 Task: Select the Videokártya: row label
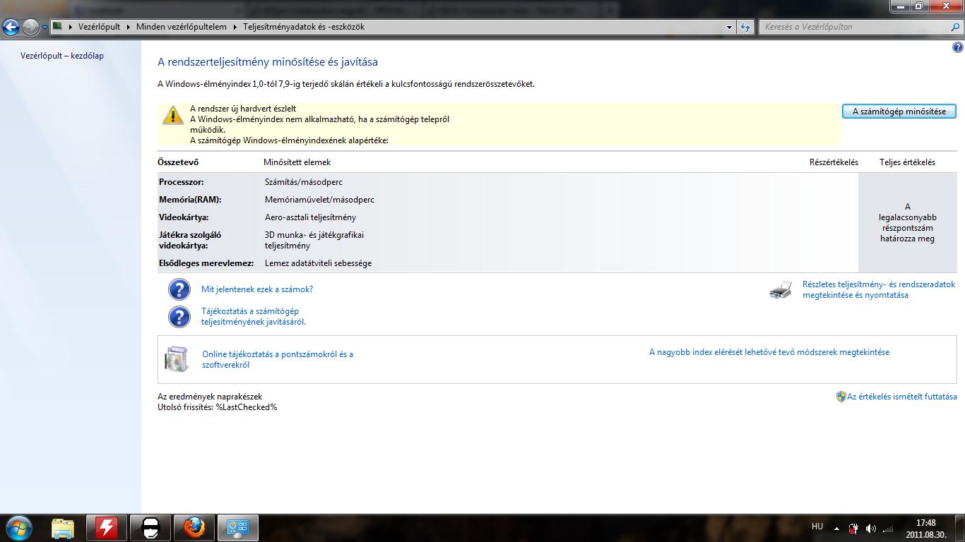(x=184, y=217)
